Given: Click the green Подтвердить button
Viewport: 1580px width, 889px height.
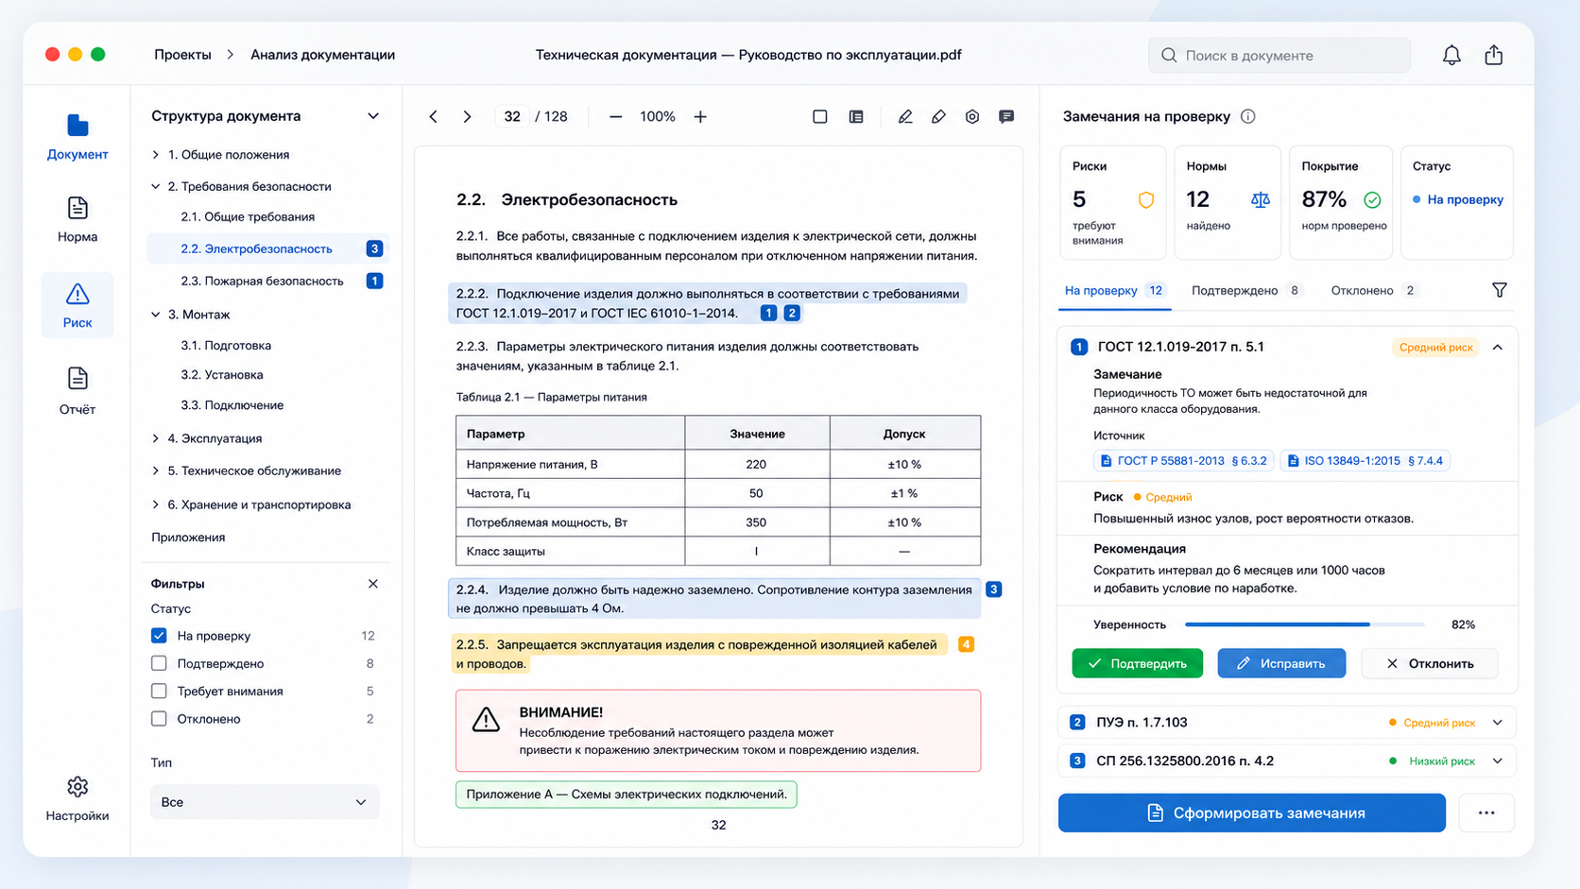Looking at the screenshot, I should (1137, 663).
